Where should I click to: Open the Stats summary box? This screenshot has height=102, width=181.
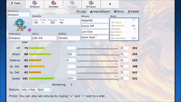[124, 29]
